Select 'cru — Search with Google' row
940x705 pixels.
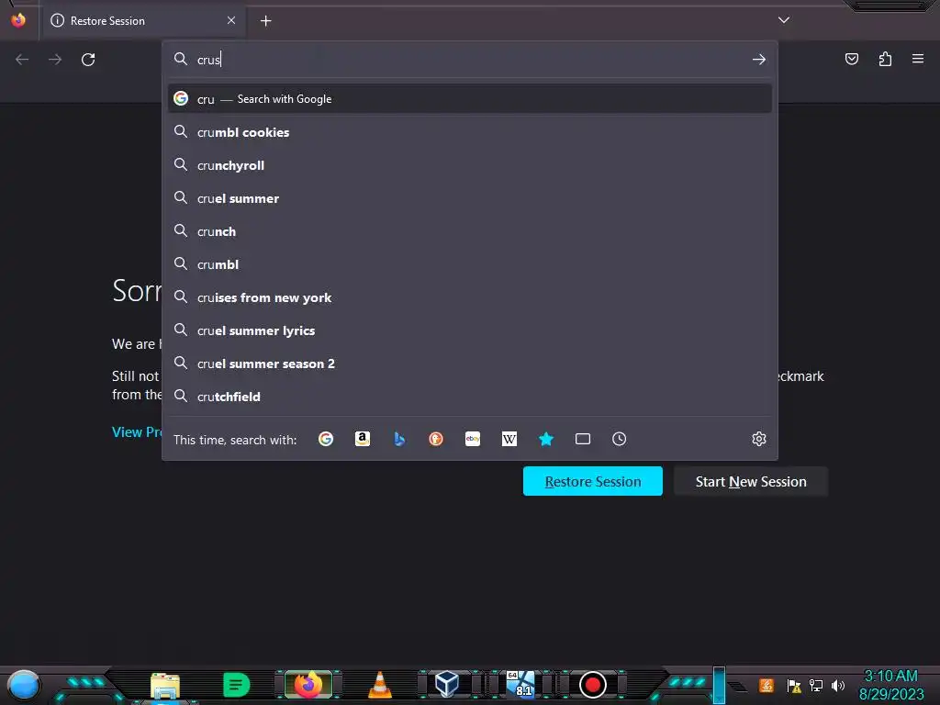470,99
